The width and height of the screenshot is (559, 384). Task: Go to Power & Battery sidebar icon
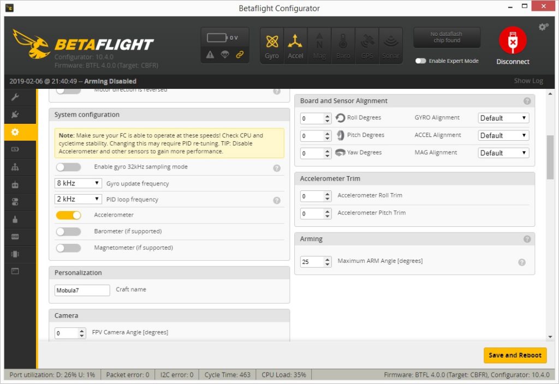point(15,149)
